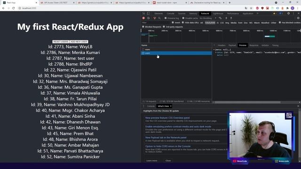The height and width of the screenshot is (169, 301).
Task: Select the first users request row
Action: 176,49
